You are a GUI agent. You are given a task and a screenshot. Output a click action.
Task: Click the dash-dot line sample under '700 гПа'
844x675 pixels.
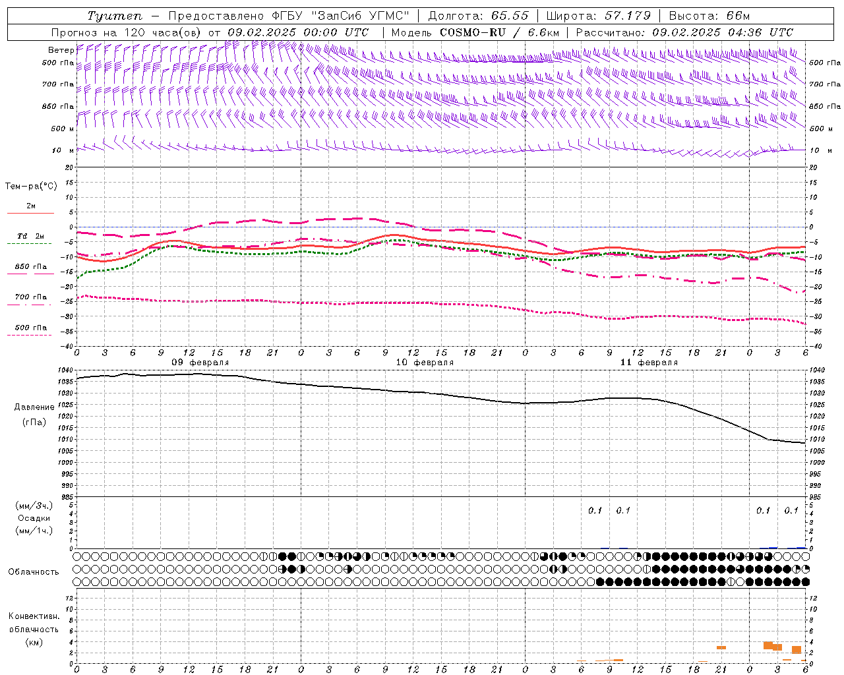point(29,305)
